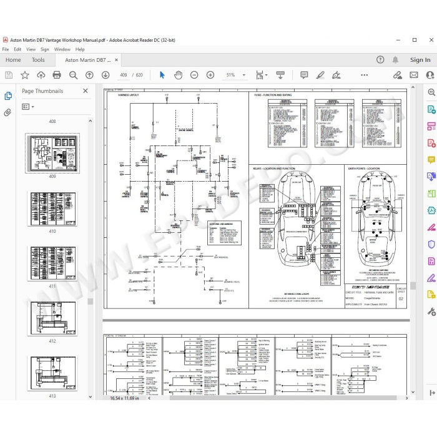Collapse the right tools pane
Image resolution: width=437 pixels, height=437 pixels.
432,393
